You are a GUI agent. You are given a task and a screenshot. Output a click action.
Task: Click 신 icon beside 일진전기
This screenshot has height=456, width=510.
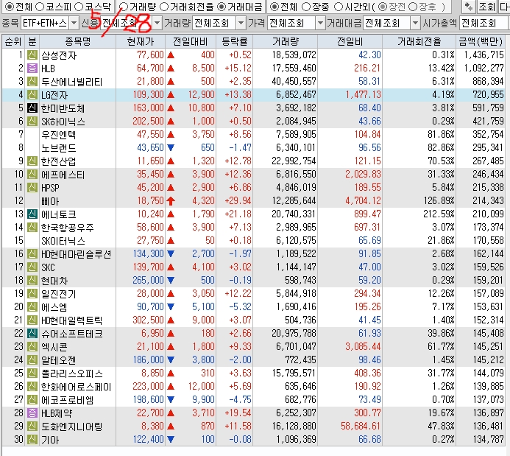pos(32,294)
